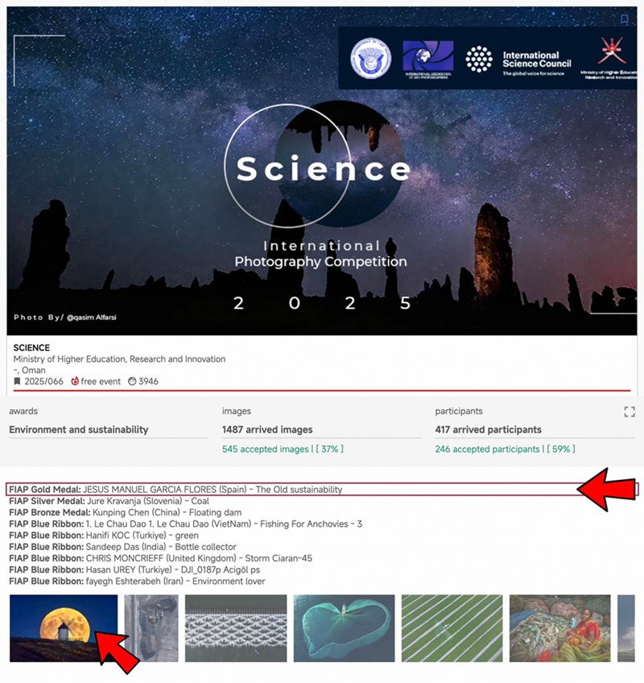Click the fullscreen expand icon beside participants

click(x=629, y=412)
